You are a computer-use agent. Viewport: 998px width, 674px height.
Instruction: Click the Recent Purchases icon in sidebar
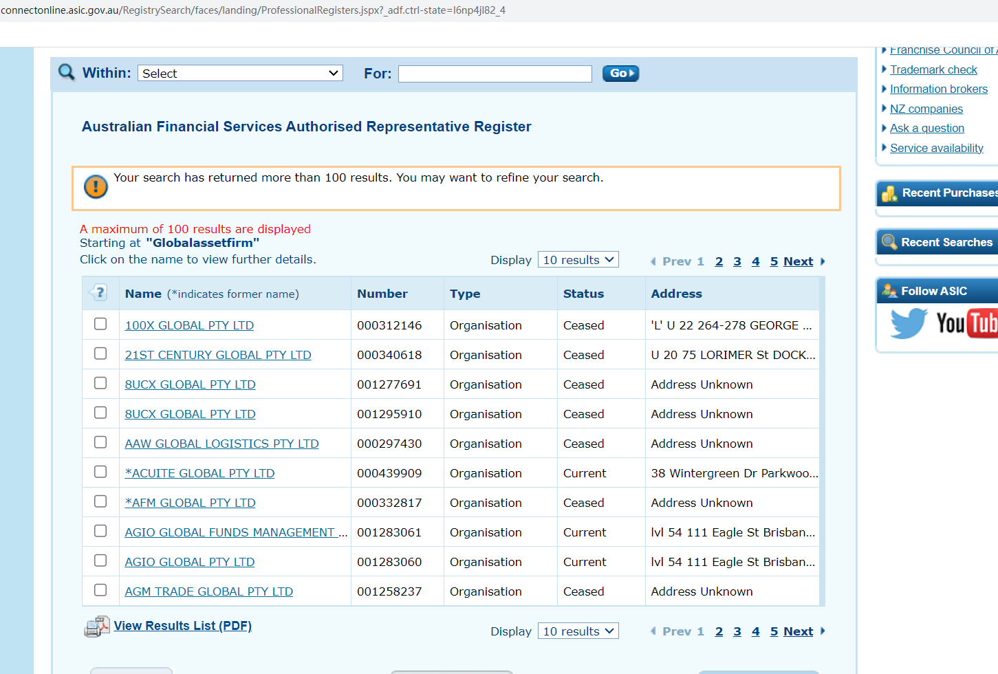point(889,194)
